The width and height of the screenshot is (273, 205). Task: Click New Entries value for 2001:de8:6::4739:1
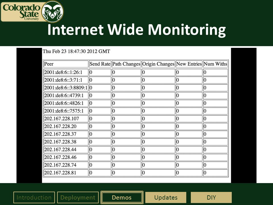click(189, 96)
